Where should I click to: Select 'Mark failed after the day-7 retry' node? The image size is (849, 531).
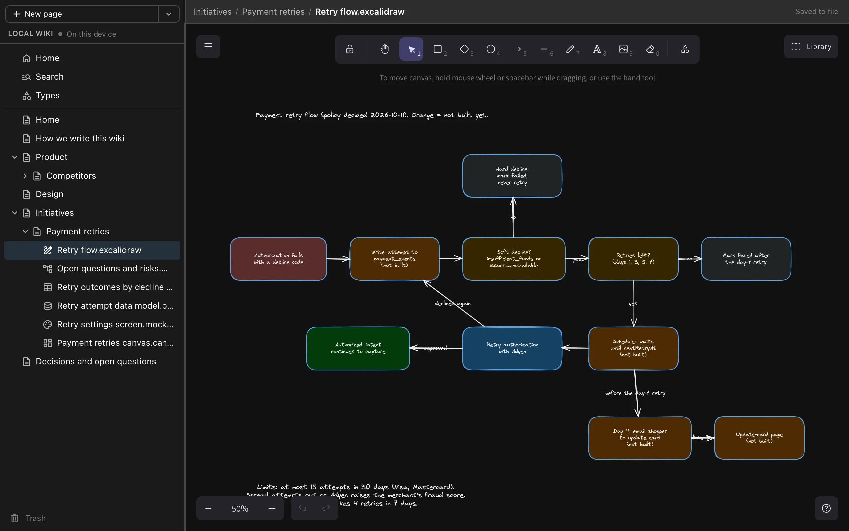click(x=746, y=259)
